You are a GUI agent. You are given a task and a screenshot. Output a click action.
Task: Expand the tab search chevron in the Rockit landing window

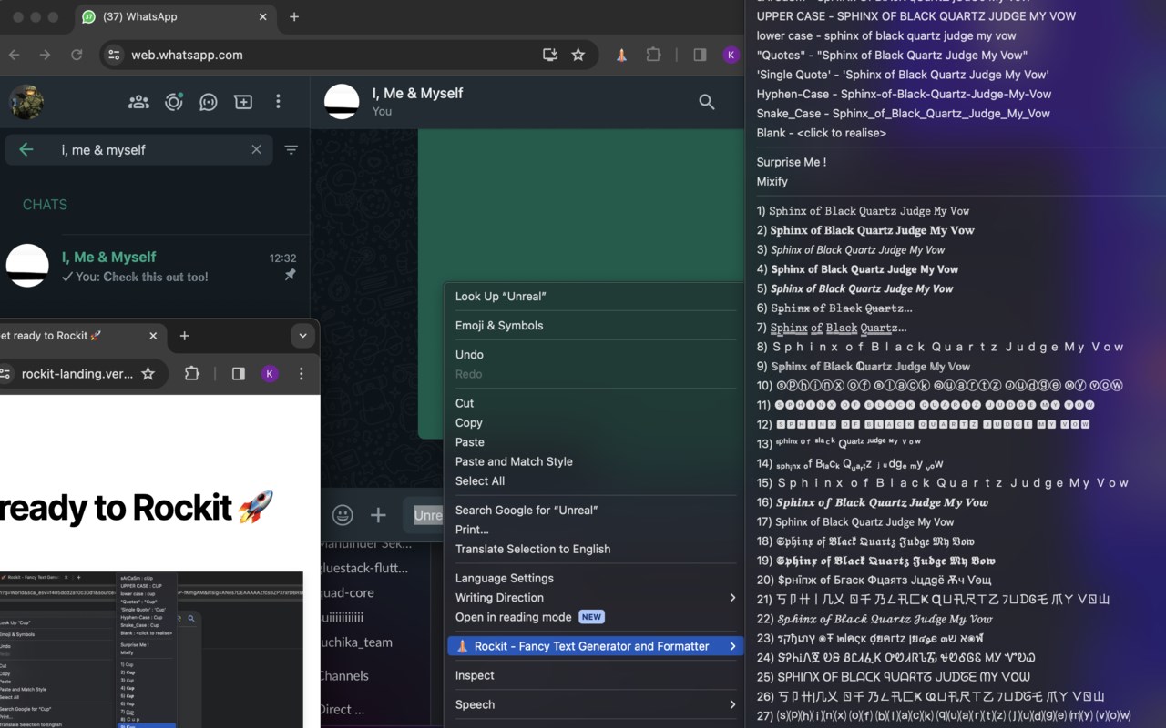(x=302, y=336)
